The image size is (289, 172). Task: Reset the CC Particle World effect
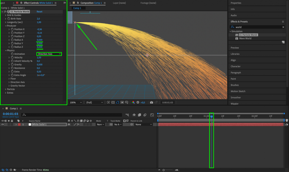(x=39, y=12)
